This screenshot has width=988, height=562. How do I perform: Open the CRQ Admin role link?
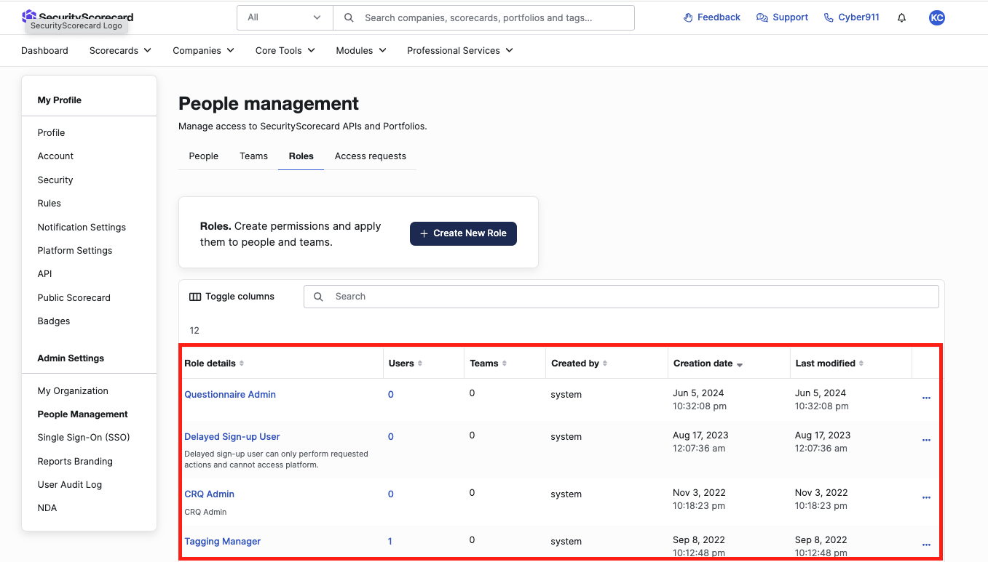210,494
